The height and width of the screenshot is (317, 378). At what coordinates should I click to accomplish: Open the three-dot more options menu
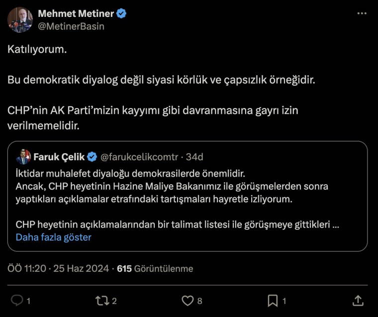pos(362,13)
